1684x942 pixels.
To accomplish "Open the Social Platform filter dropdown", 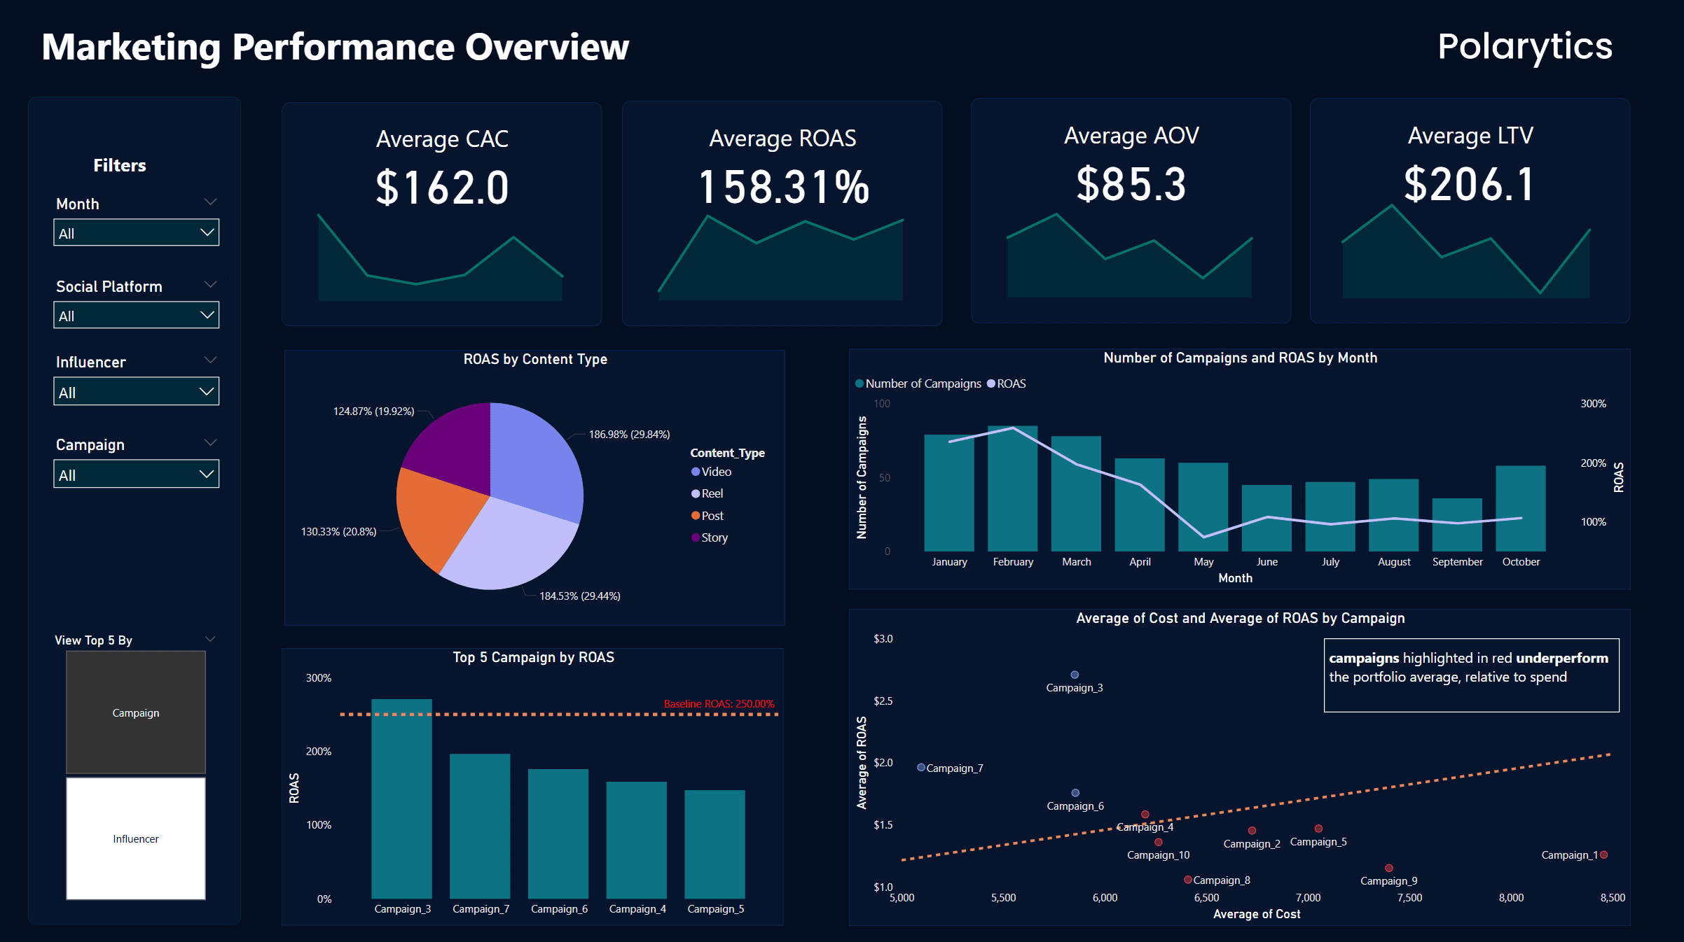I will click(x=136, y=315).
